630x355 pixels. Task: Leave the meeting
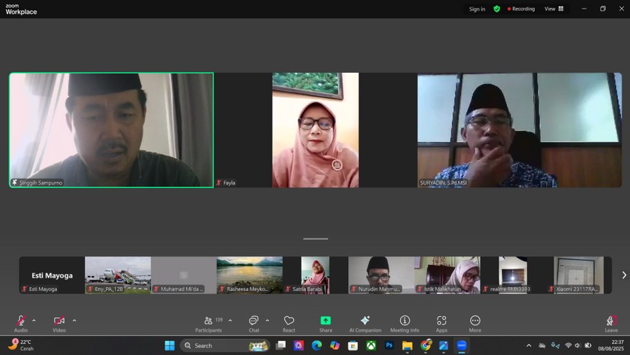point(611,323)
